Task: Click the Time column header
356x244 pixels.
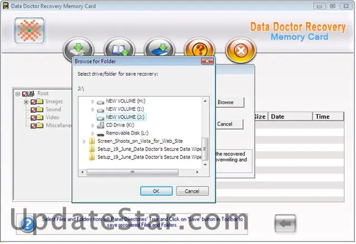Action: 328,117
